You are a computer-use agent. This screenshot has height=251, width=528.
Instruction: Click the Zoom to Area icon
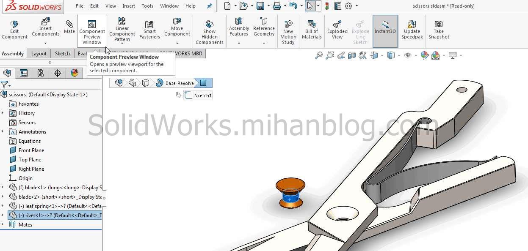click(330, 55)
